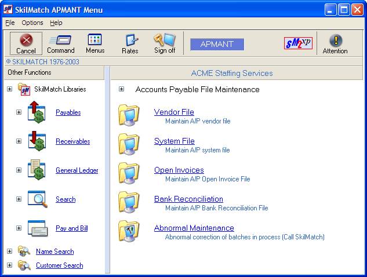This screenshot has width=367, height=277.
Task: Expand the Search tree node
Action: pos(19,199)
